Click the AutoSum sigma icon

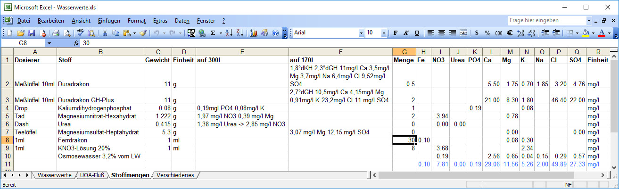pos(213,33)
